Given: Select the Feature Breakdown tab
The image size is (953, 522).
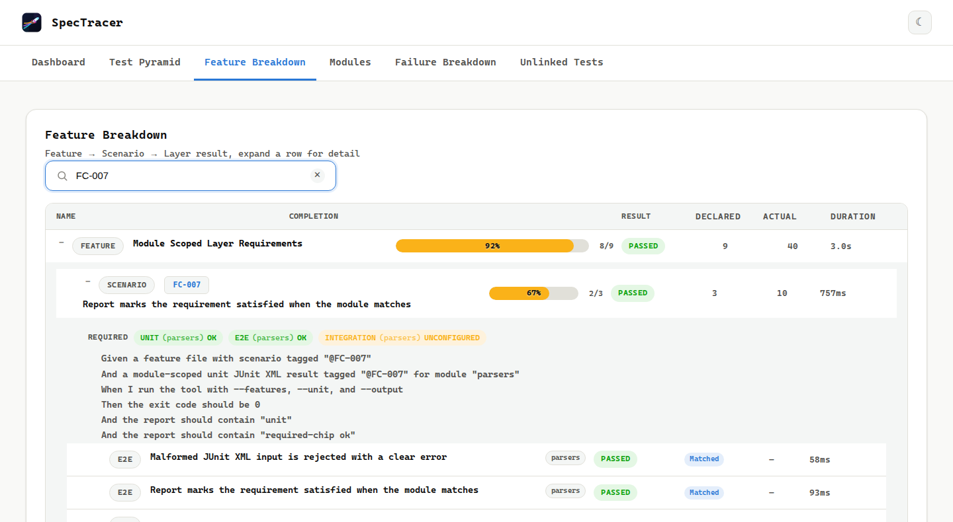Looking at the screenshot, I should pyautogui.click(x=255, y=62).
